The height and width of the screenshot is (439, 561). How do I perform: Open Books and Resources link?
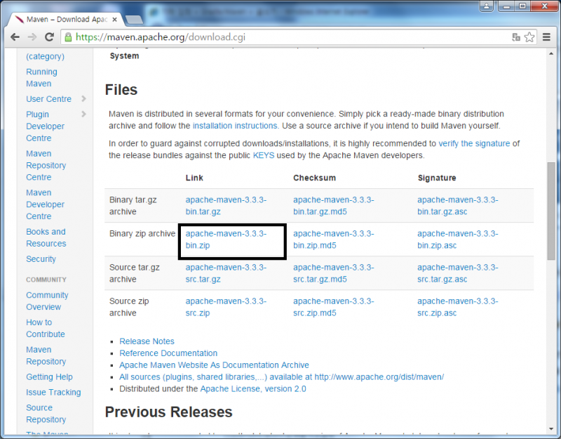click(x=46, y=237)
